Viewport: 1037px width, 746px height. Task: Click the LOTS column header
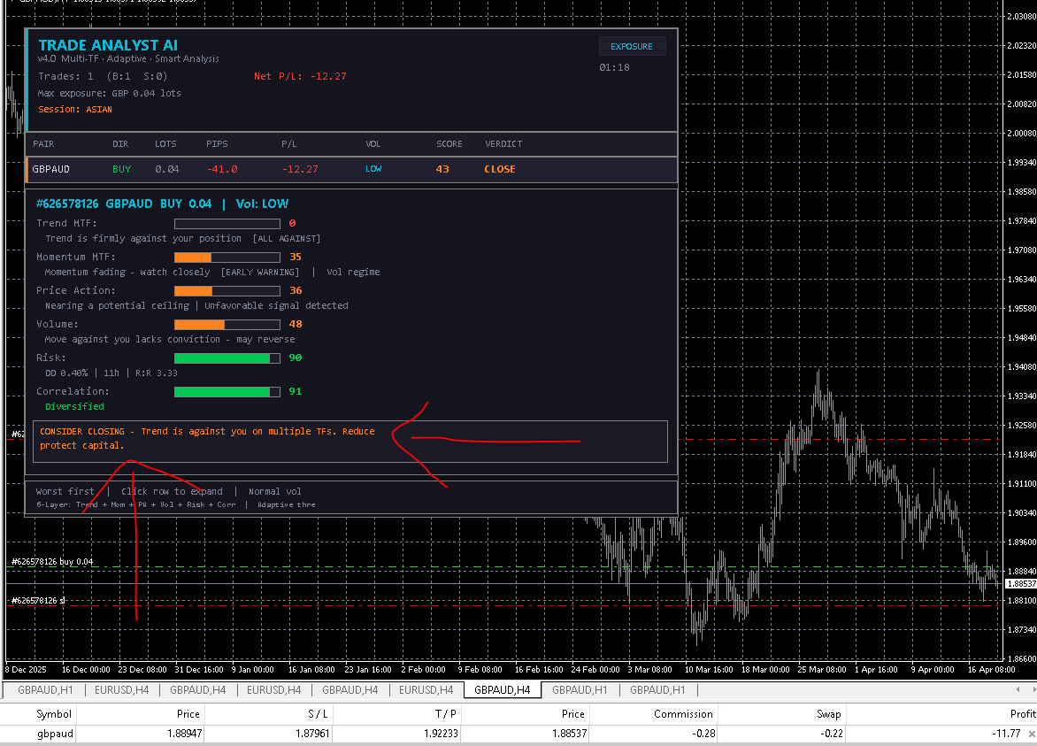coord(165,143)
